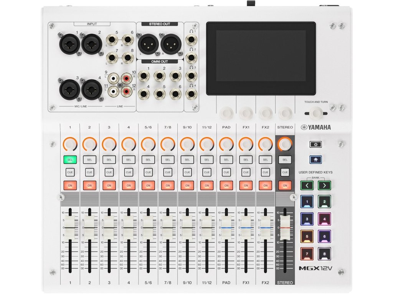Screen dimensions: 393x294
Task: Toggle STEREO master ON button
Action: [x=285, y=186]
